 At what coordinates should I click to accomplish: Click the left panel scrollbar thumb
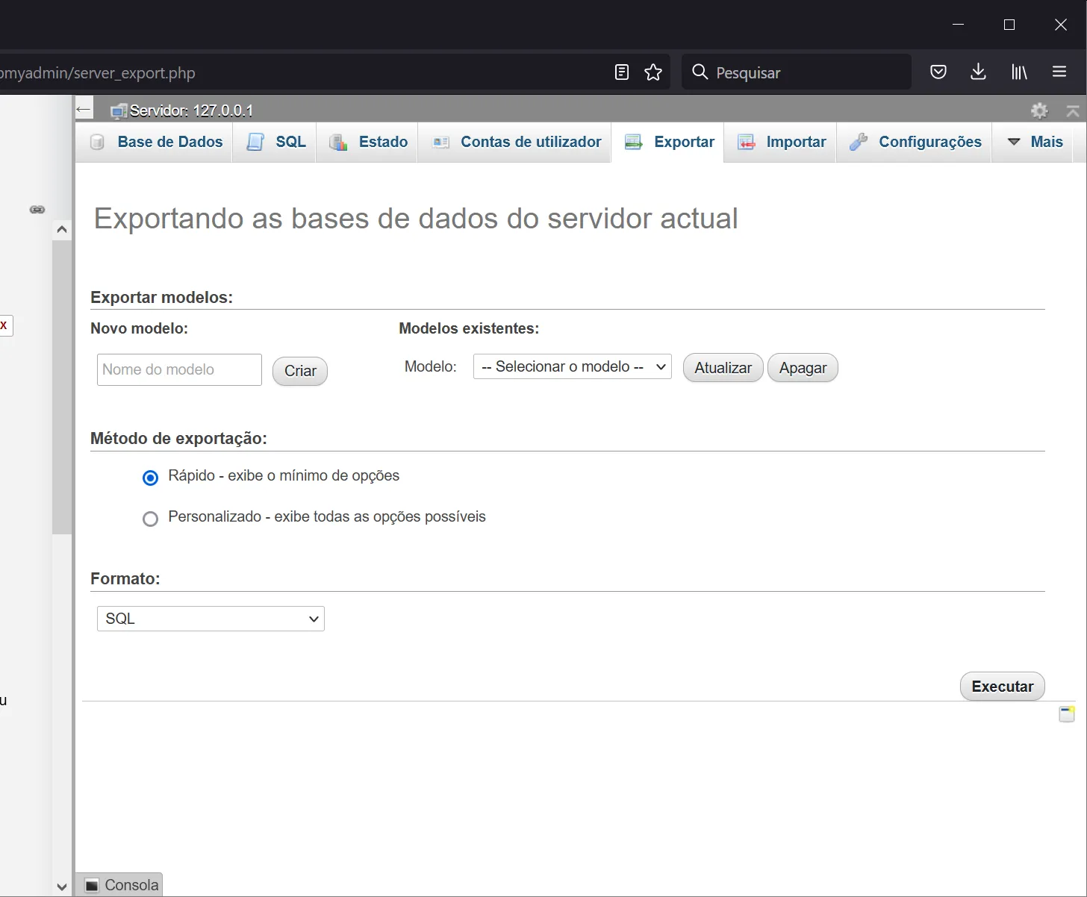tap(62, 387)
